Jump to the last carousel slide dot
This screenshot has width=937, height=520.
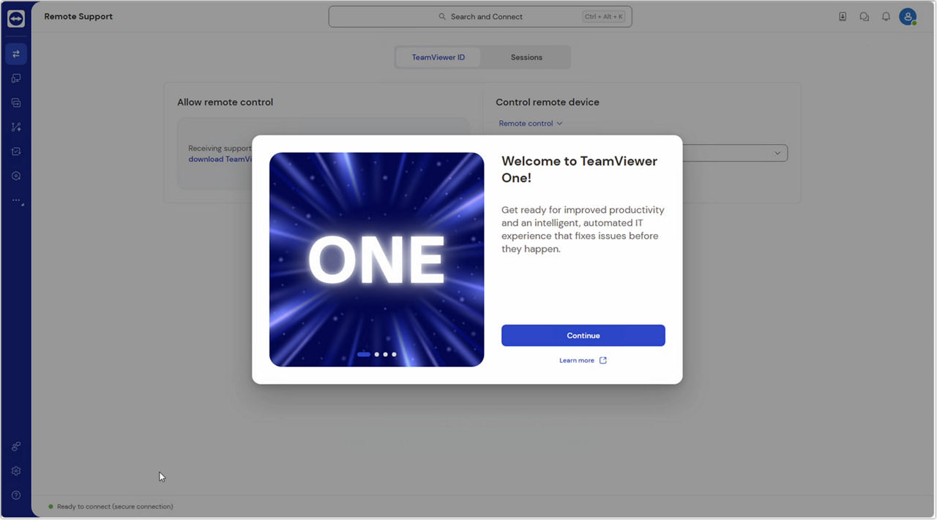tap(394, 355)
